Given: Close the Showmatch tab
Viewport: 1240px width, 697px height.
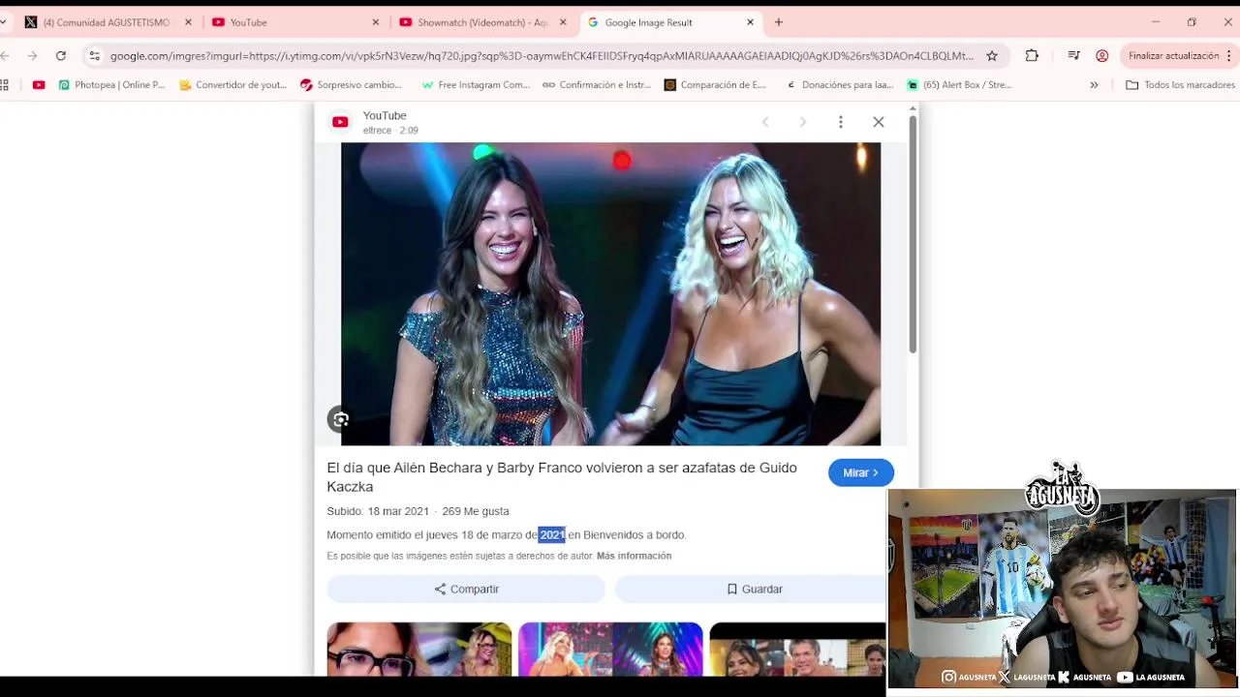Looking at the screenshot, I should (x=563, y=22).
